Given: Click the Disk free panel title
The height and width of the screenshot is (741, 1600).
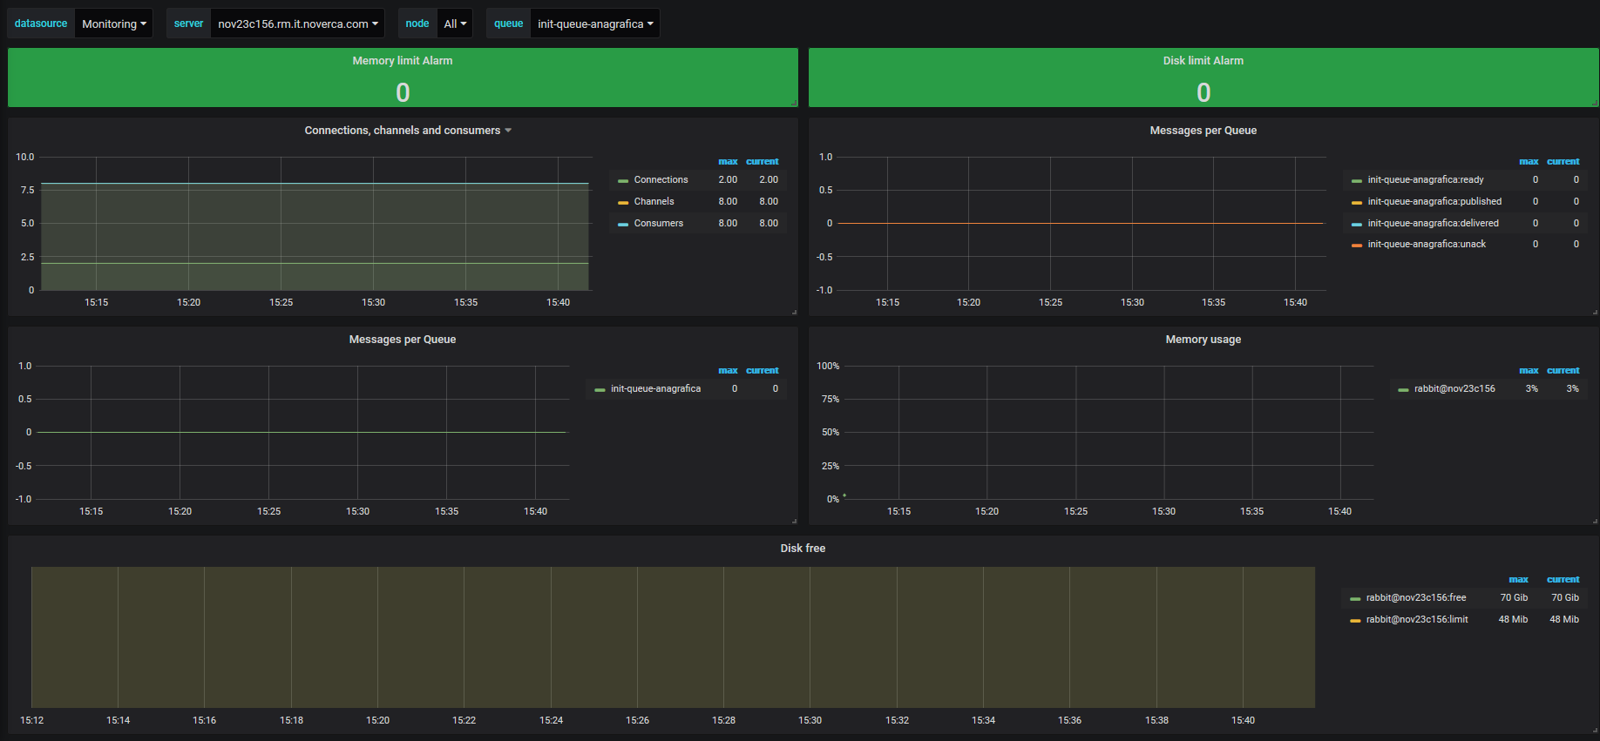Looking at the screenshot, I should (803, 549).
